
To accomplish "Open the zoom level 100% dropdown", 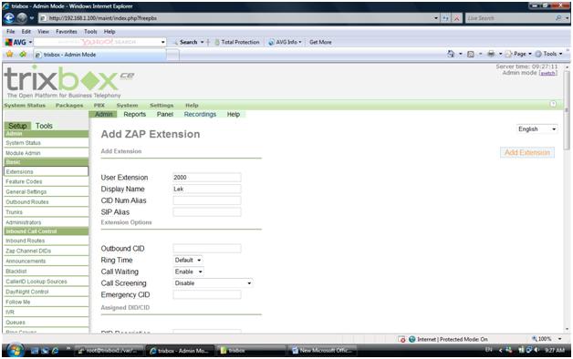I will pyautogui.click(x=560, y=339).
